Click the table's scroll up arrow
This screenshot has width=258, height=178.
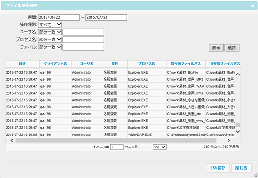(x=238, y=74)
